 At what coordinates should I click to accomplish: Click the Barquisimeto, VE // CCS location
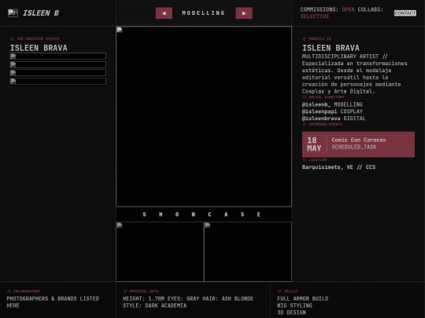click(338, 167)
